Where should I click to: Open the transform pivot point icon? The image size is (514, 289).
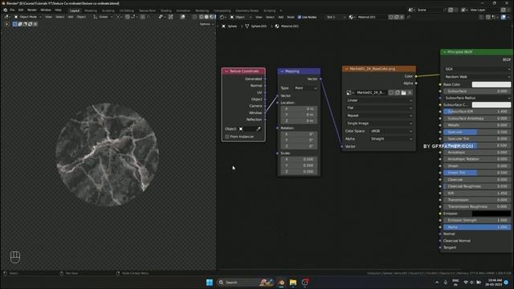point(119,17)
